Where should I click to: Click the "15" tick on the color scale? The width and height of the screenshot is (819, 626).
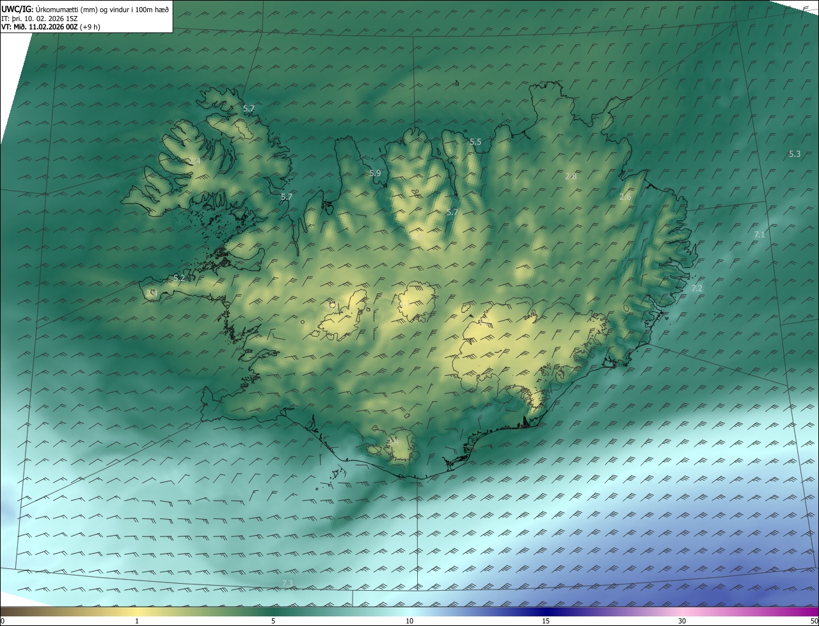pyautogui.click(x=546, y=621)
